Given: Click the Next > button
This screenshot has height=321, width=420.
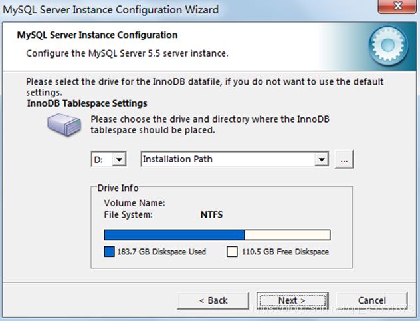Looking at the screenshot, I should tap(292, 300).
